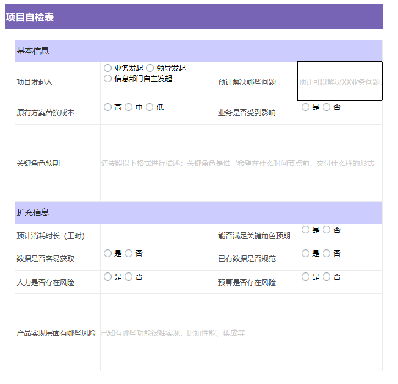Image resolution: width=398 pixels, height=384 pixels.
Task: Click the 基本信息 section header
Action: point(199,51)
